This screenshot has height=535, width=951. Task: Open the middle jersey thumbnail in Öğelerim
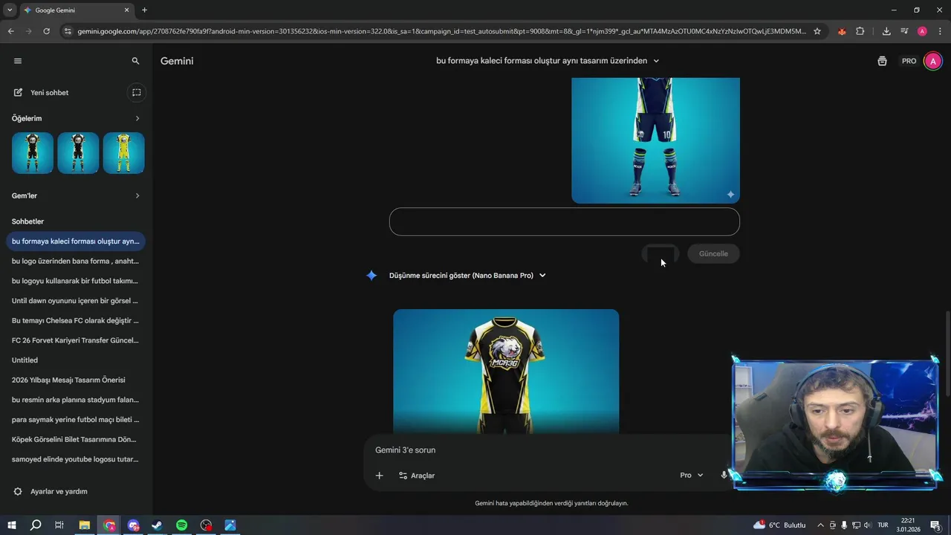(78, 153)
